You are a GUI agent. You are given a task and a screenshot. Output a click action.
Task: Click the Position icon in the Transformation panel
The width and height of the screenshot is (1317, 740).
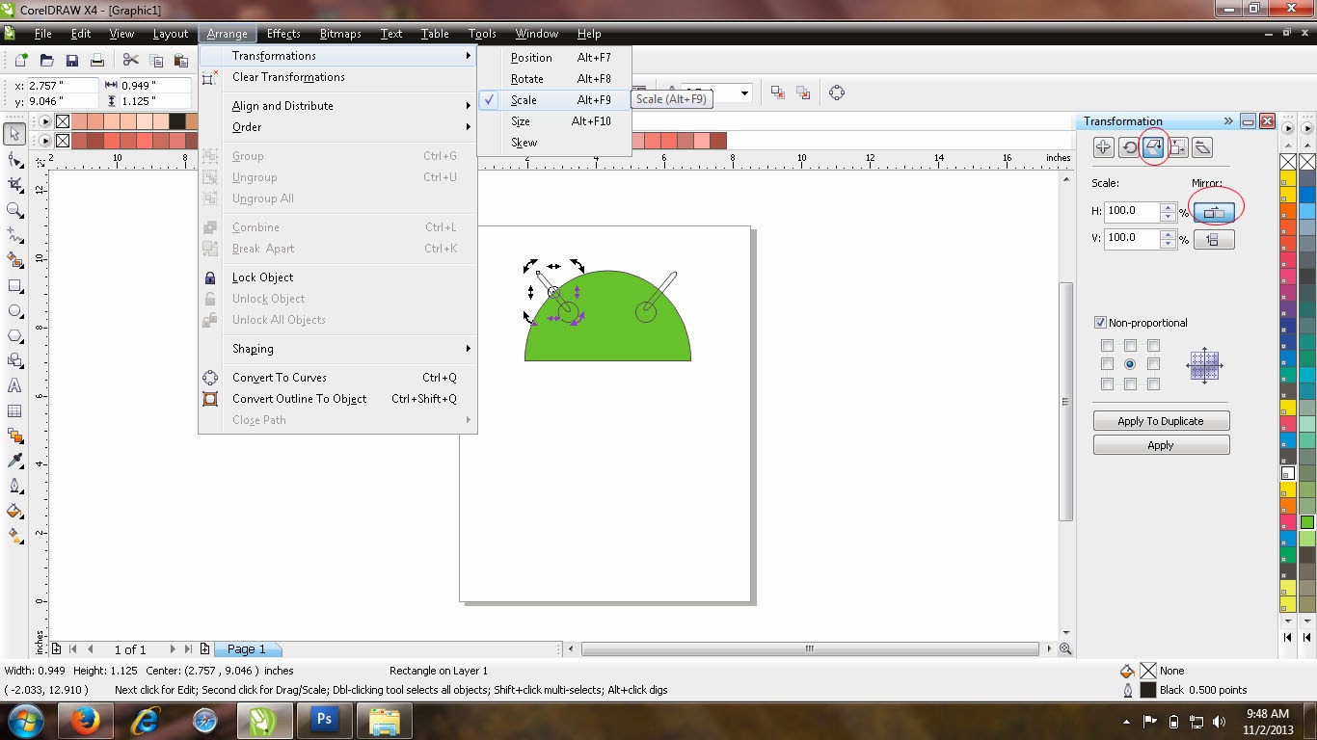[x=1104, y=146]
